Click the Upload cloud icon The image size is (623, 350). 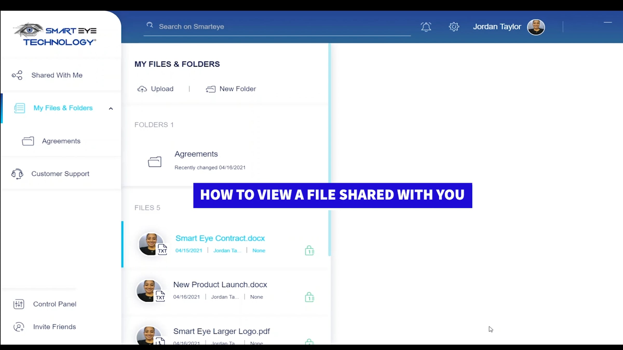(142, 89)
